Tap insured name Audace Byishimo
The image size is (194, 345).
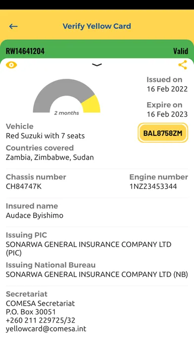pyautogui.click(x=35, y=216)
